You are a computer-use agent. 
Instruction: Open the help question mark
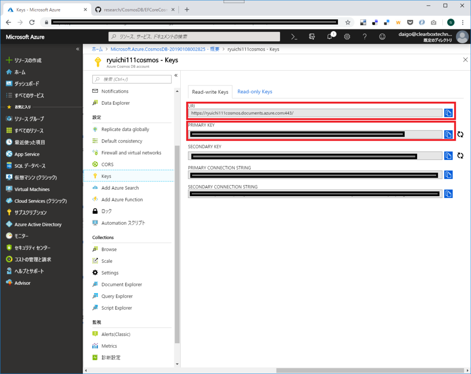coord(364,37)
